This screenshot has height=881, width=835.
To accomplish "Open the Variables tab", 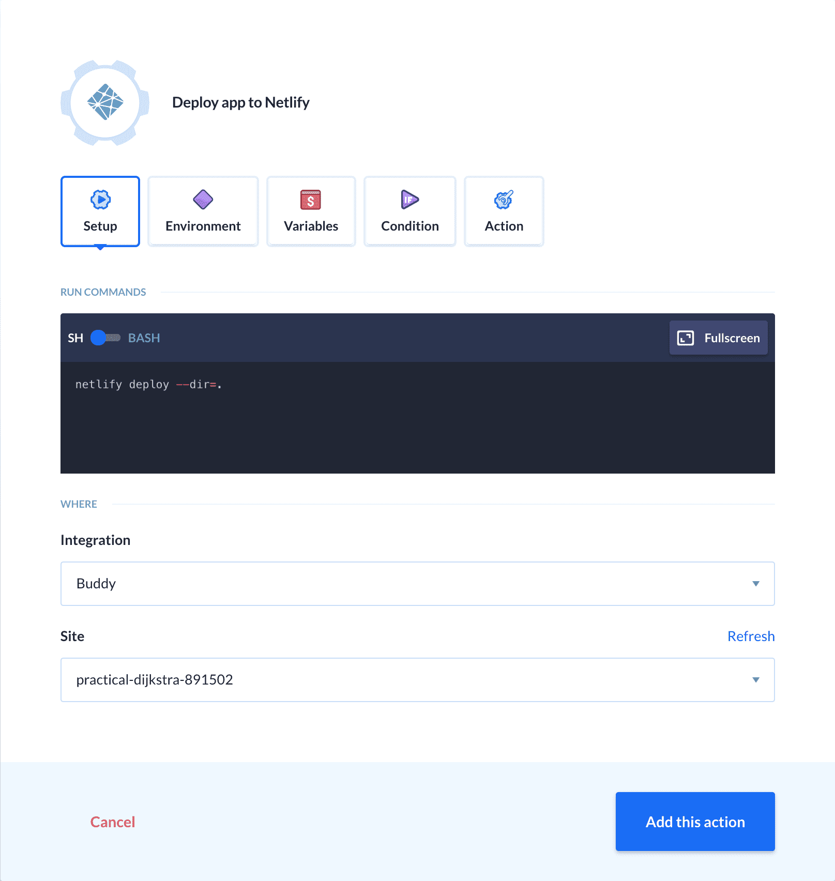I will [x=311, y=211].
